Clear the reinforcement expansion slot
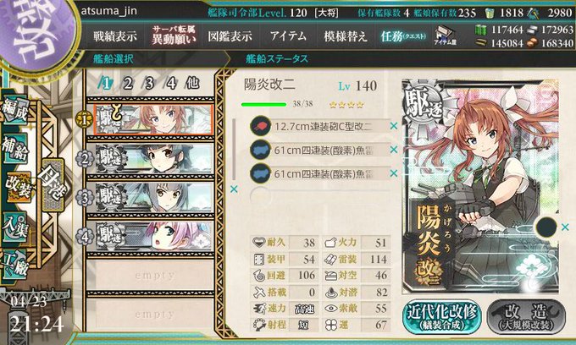The width and height of the screenshot is (576, 345). (565, 227)
